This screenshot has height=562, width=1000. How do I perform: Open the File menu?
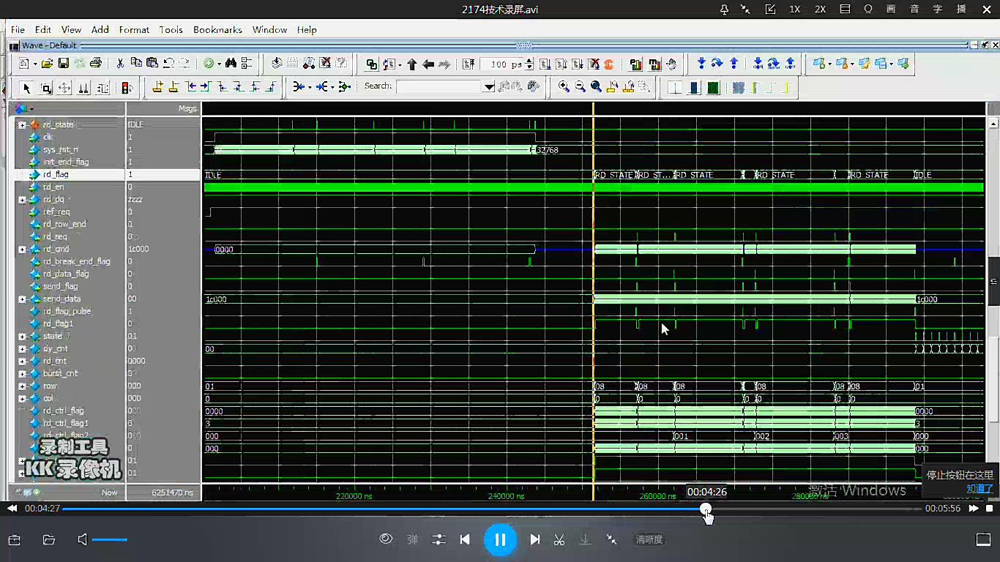[18, 29]
